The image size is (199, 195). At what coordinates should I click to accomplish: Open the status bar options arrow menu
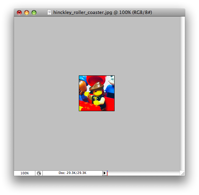point(104,173)
